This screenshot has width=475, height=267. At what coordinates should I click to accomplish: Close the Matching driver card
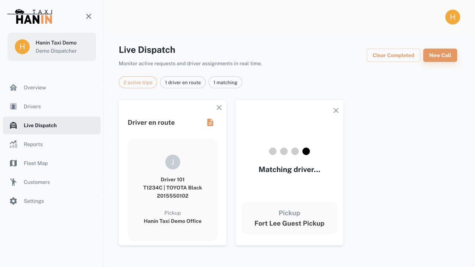(x=336, y=111)
